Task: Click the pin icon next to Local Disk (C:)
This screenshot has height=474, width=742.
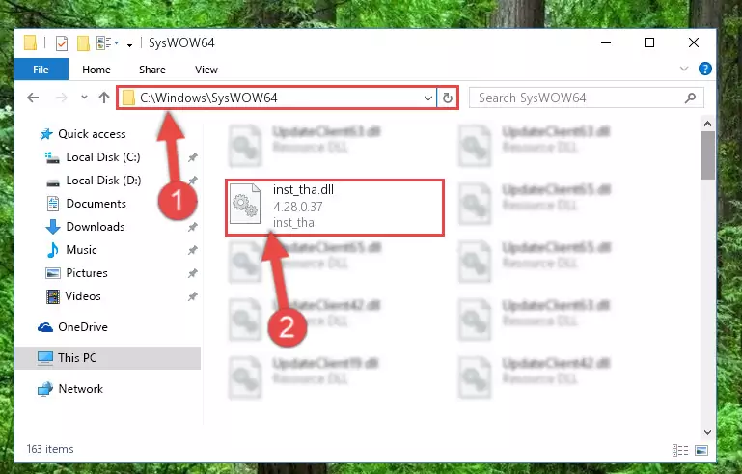Action: (x=193, y=157)
